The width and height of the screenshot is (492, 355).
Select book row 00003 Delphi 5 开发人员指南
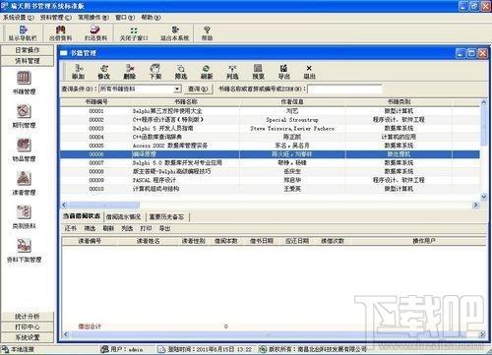270,129
